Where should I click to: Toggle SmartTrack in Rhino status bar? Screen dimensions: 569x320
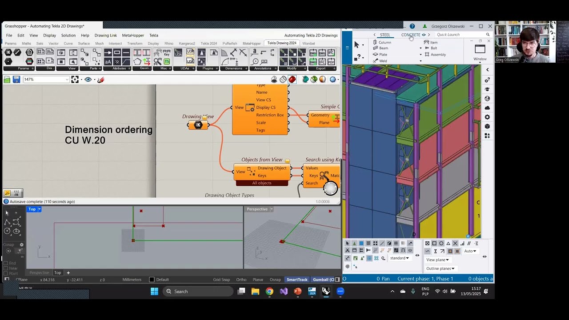coord(297,280)
